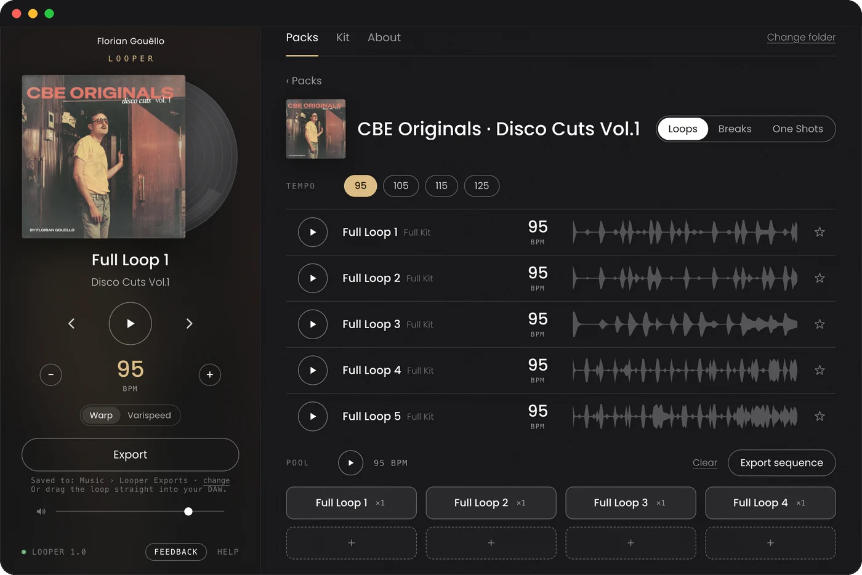Viewport: 862px width, 575px height.
Task: Star Full Loop 5 as favorite
Action: tap(820, 417)
